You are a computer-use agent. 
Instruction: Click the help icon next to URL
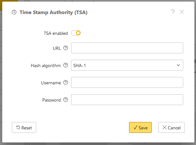coord(66,48)
